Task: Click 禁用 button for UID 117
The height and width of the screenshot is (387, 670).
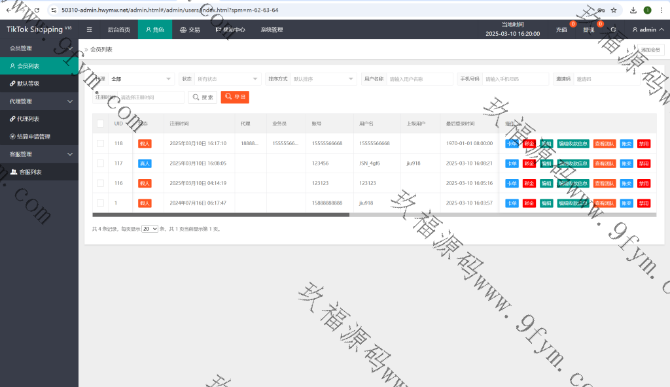Action: (x=644, y=163)
